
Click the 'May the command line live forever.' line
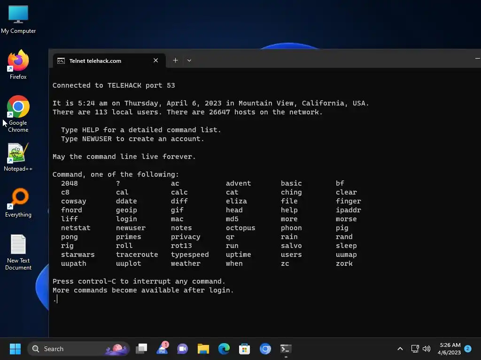coord(124,157)
